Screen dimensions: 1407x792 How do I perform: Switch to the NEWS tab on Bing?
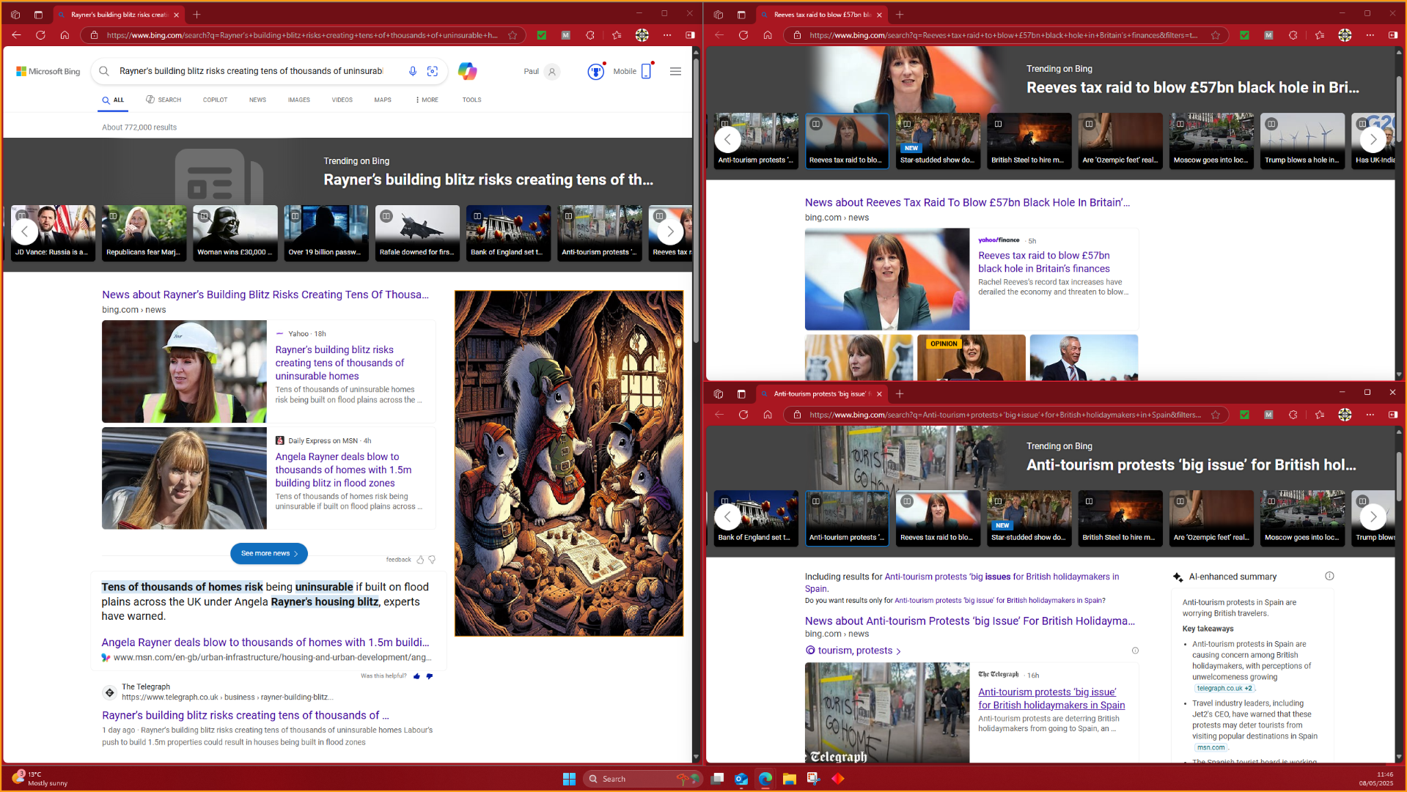click(x=257, y=100)
